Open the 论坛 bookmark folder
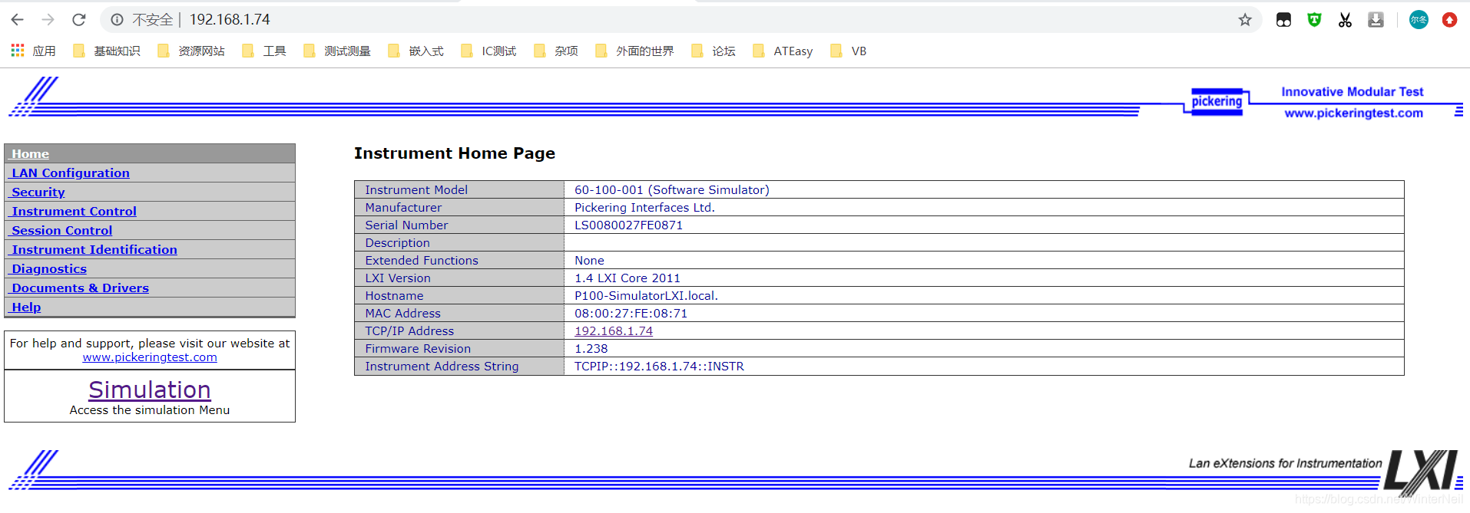The image size is (1470, 513). (713, 51)
